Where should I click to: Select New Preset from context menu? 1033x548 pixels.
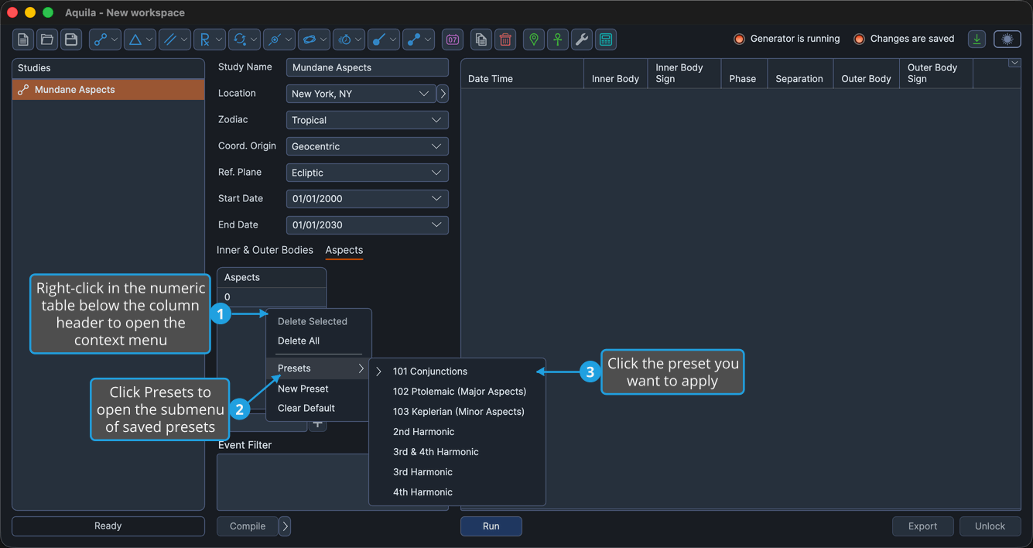coord(319,389)
